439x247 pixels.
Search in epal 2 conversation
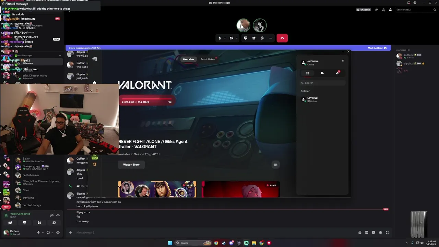[416, 10]
